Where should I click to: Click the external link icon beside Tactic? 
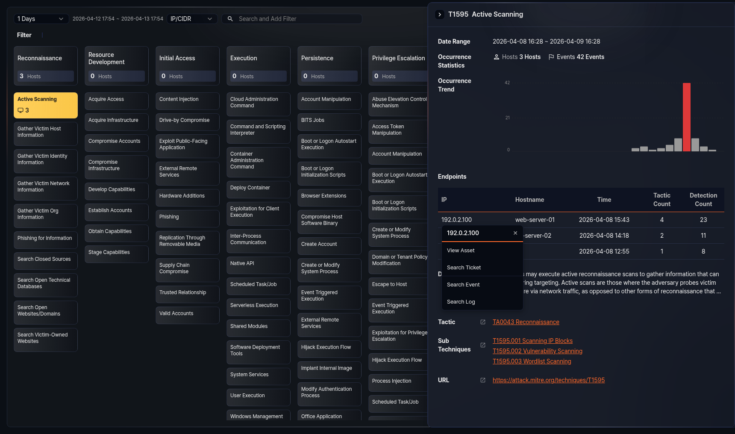483,322
